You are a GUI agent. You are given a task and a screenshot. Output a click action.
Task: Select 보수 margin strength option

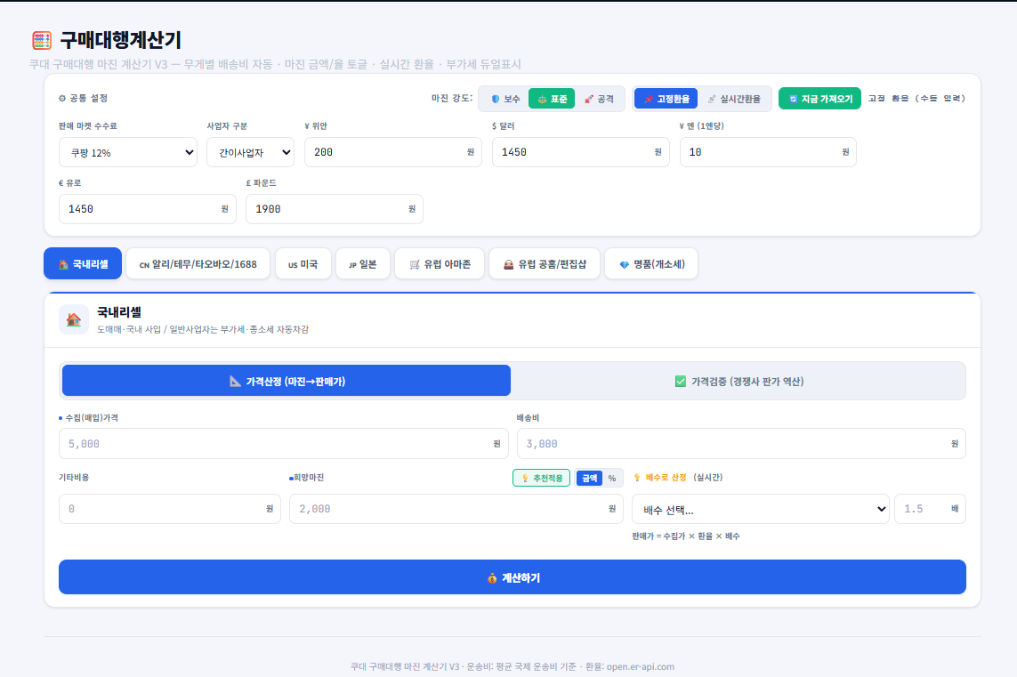point(505,99)
